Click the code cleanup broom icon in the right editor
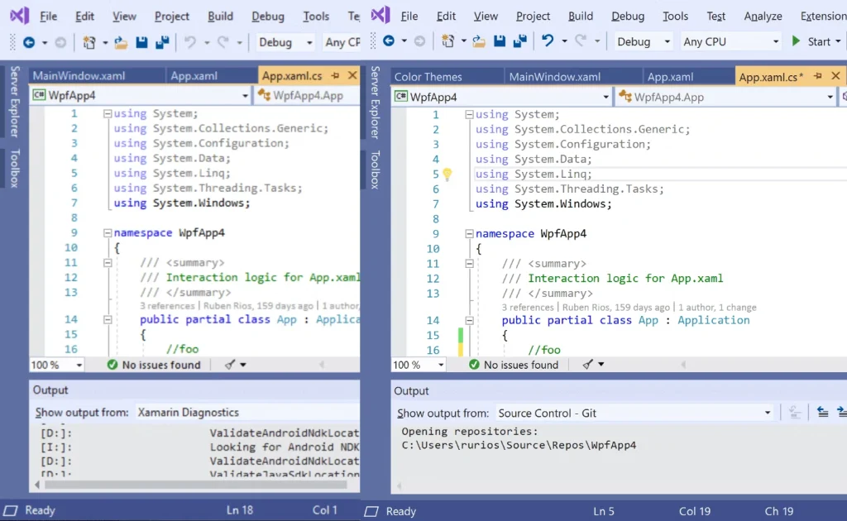The width and height of the screenshot is (847, 521). tap(587, 365)
